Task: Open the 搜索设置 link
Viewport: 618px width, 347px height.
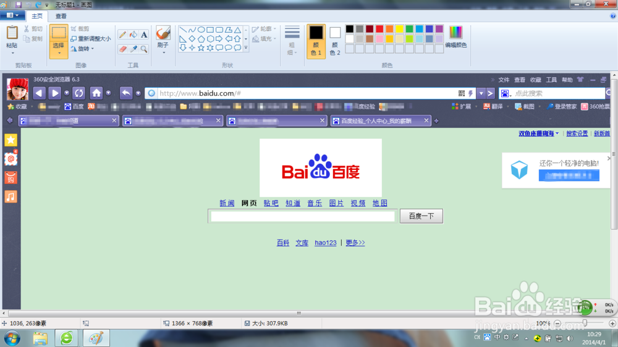Action: click(577, 133)
